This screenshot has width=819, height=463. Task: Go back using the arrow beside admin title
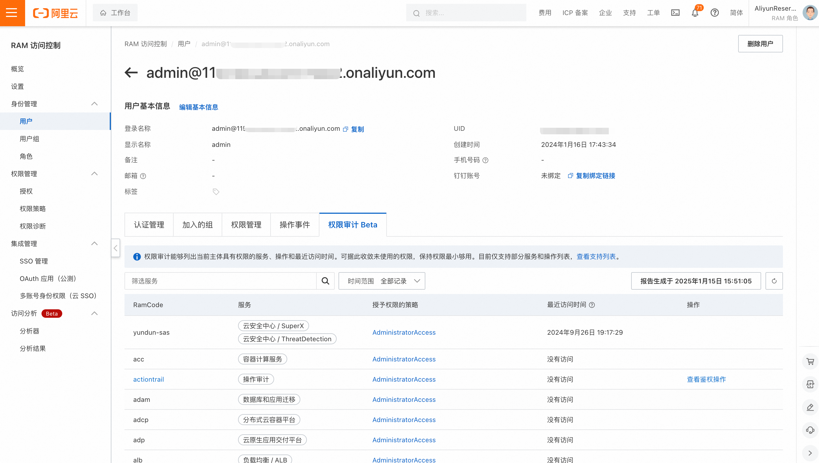tap(131, 73)
